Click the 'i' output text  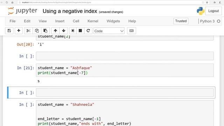click(x=41, y=44)
